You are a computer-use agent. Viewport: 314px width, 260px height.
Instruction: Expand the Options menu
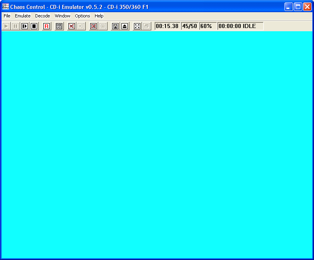(83, 16)
